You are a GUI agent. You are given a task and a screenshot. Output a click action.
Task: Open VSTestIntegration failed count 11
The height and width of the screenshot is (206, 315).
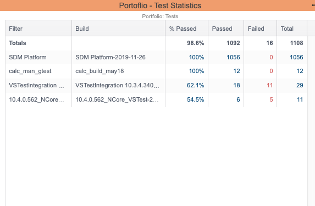click(269, 85)
